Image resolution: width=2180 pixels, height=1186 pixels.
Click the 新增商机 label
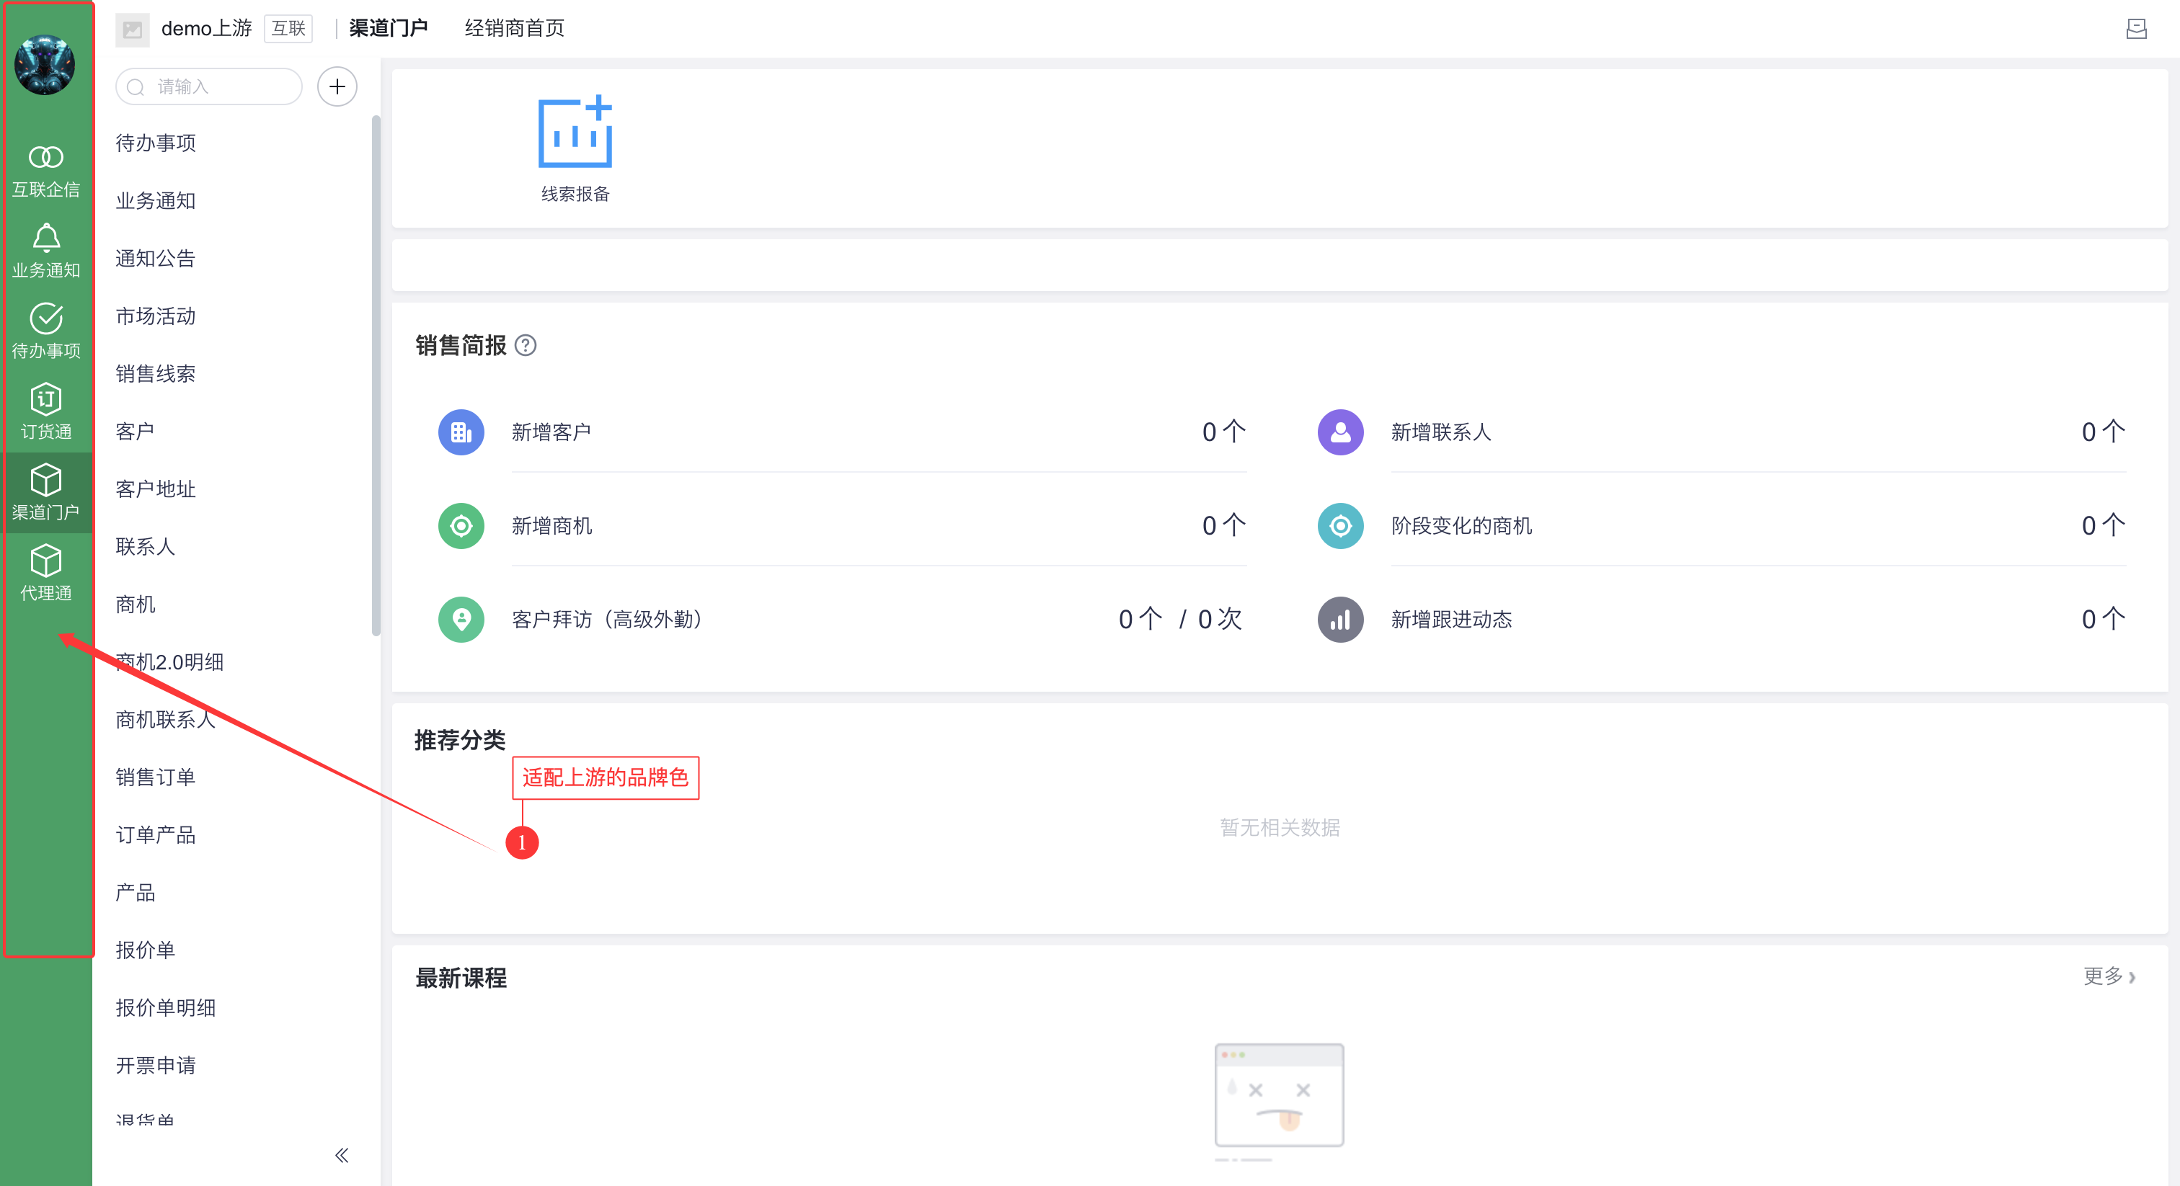[551, 526]
